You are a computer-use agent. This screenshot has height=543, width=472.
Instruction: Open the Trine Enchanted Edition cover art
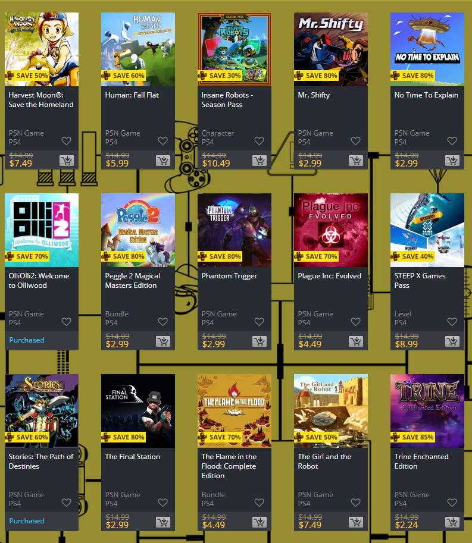pyautogui.click(x=427, y=411)
